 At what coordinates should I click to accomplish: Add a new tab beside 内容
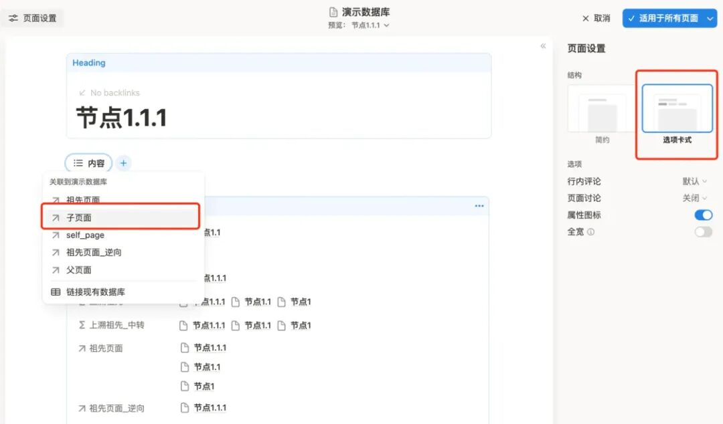tap(123, 163)
